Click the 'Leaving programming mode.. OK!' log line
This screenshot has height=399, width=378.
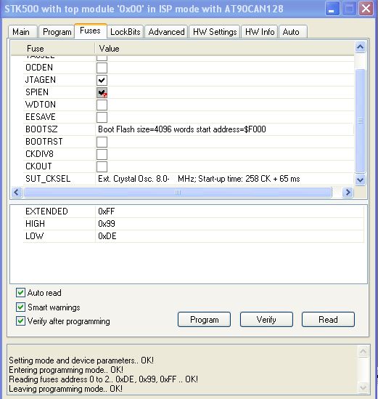[x=65, y=389]
